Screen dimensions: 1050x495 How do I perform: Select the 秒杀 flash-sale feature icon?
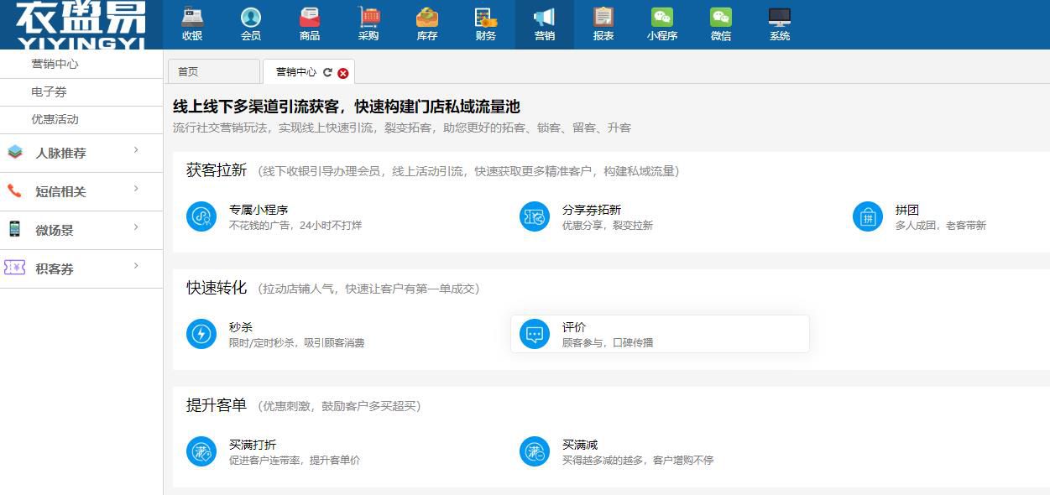tap(201, 333)
